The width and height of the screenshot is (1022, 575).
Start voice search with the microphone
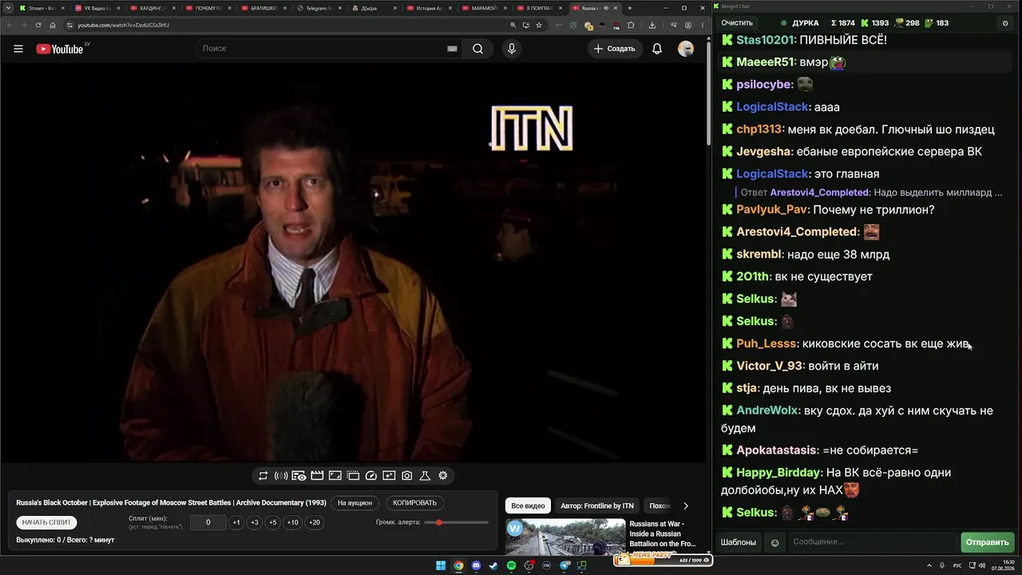click(512, 49)
